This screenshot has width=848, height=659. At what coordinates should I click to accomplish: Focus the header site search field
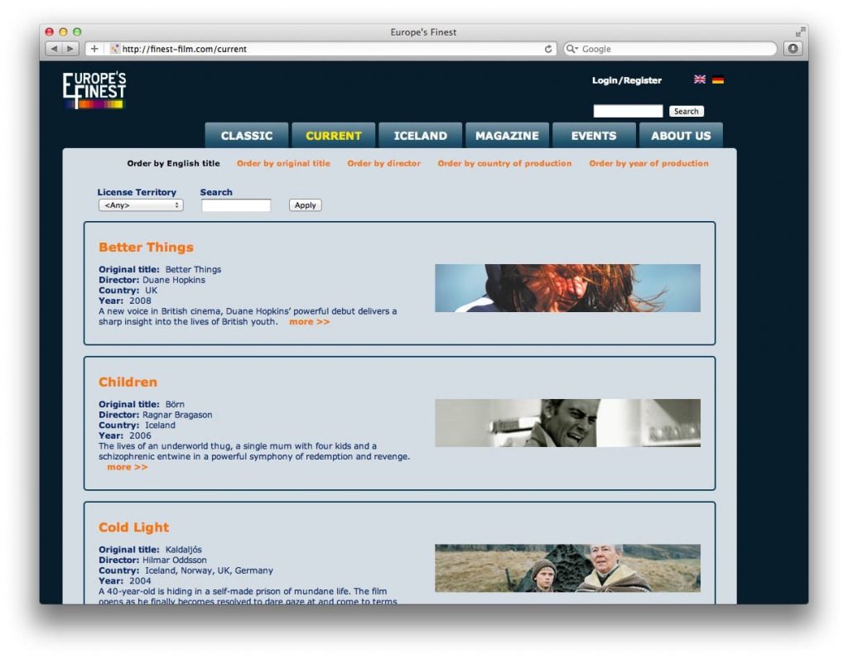(628, 112)
